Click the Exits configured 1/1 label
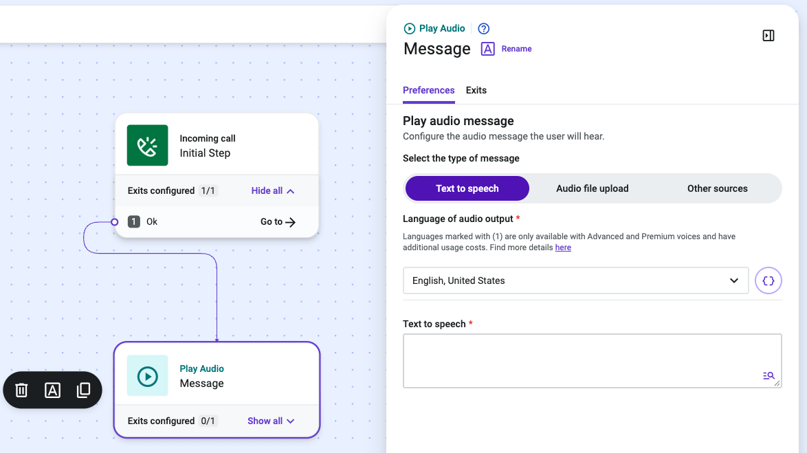The height and width of the screenshot is (453, 807). coord(173,191)
